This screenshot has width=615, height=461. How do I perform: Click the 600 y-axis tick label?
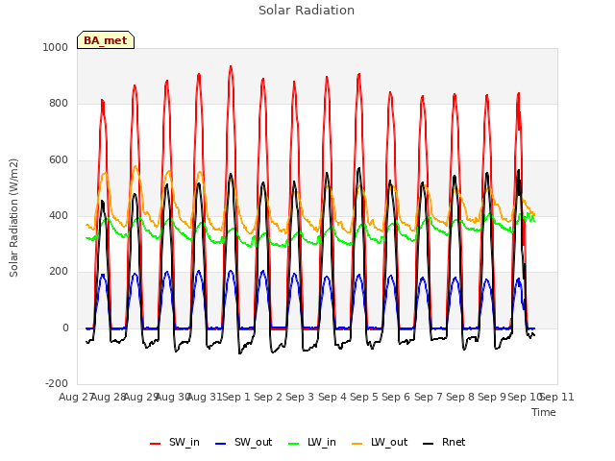(x=59, y=160)
